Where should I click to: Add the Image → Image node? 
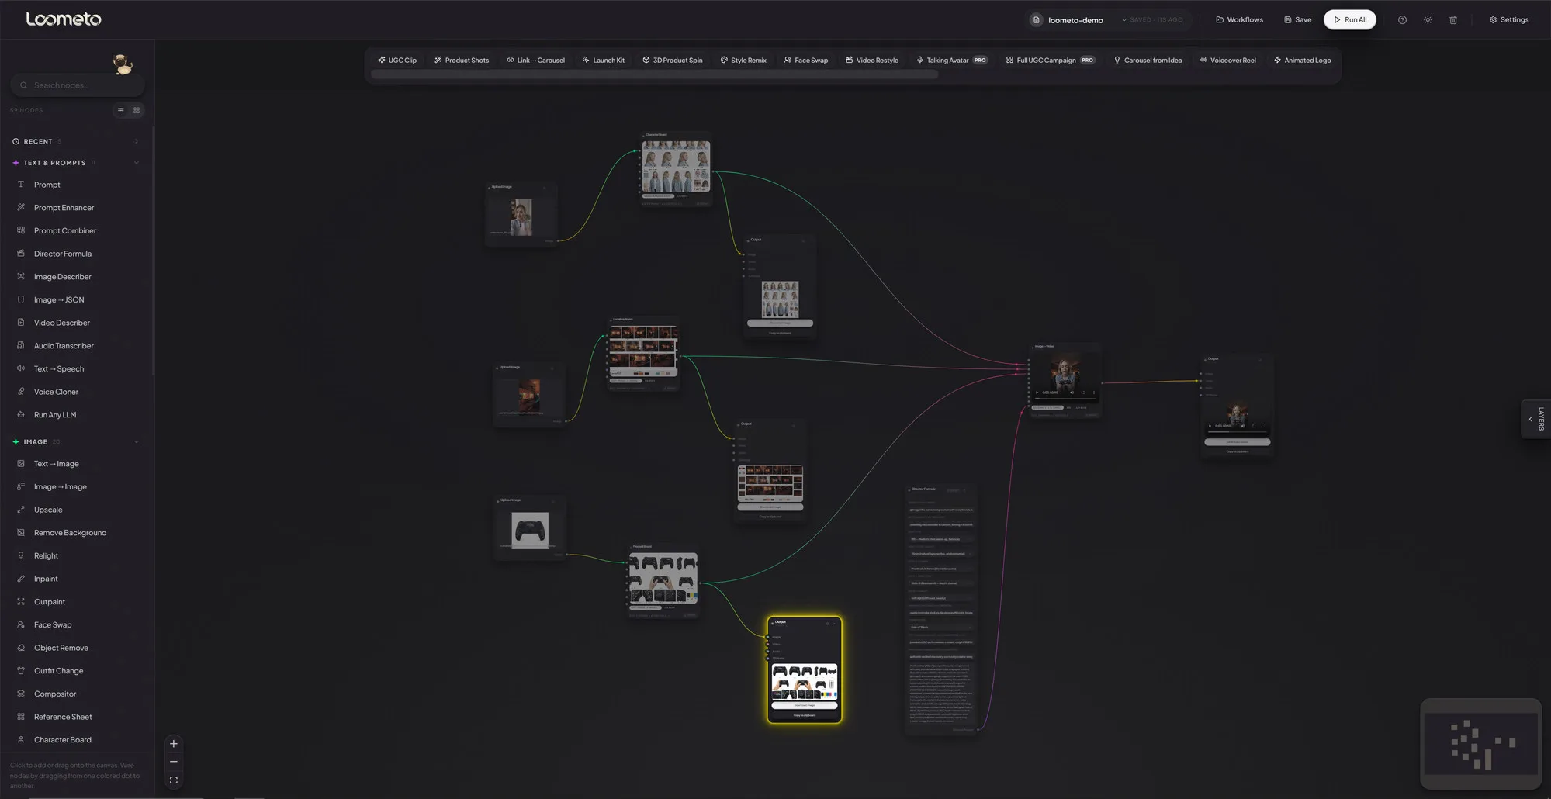pyautogui.click(x=76, y=486)
